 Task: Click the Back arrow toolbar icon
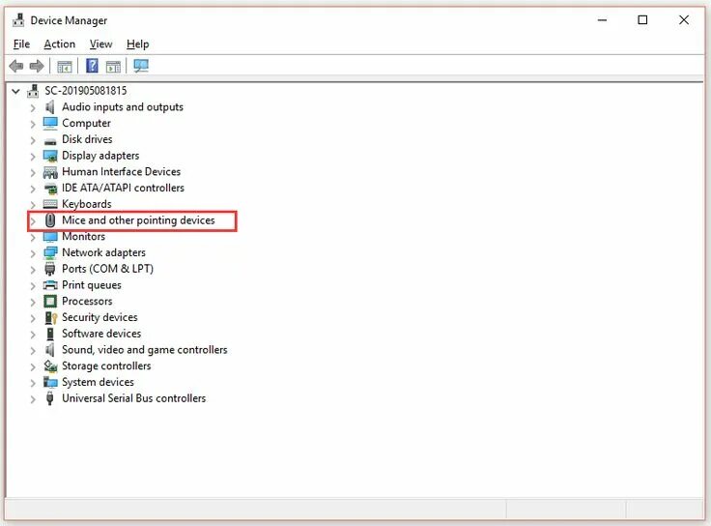pyautogui.click(x=16, y=67)
